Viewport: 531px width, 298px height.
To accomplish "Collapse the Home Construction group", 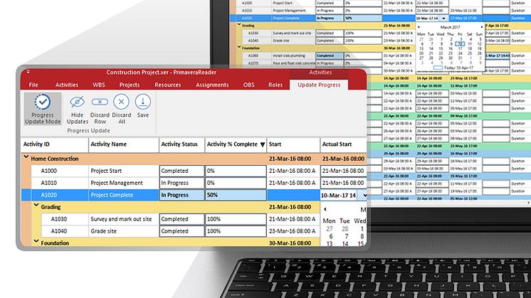I will (x=26, y=157).
